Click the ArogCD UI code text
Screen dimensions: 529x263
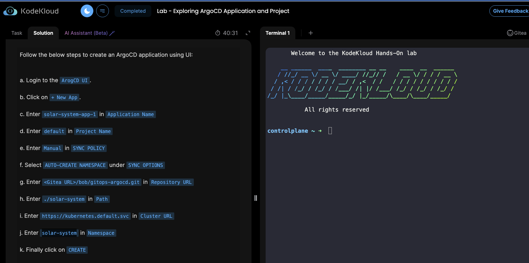coord(75,81)
